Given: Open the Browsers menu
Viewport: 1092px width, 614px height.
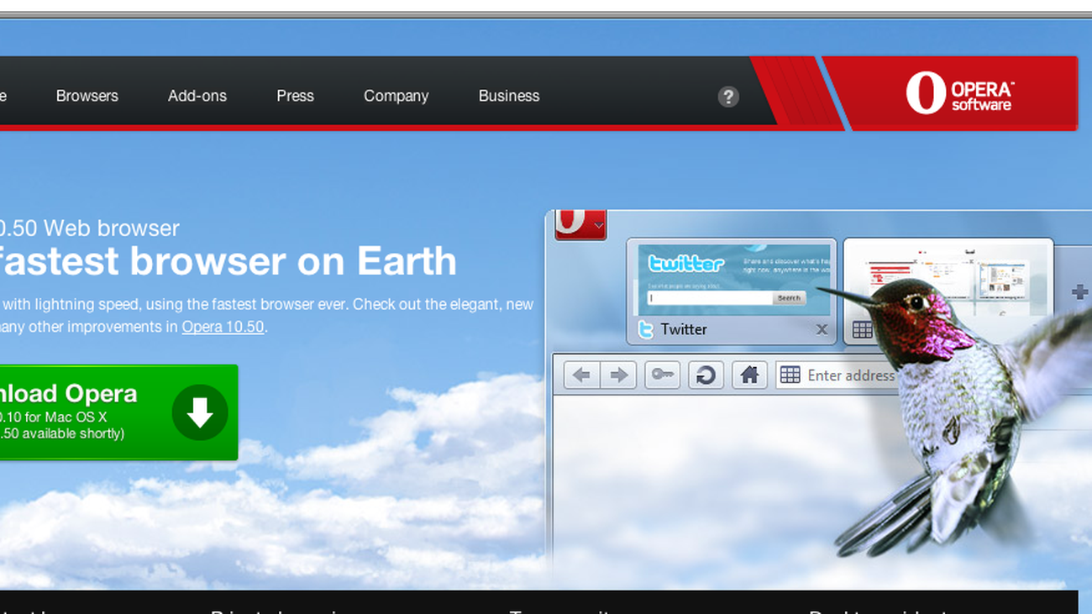Looking at the screenshot, I should [x=87, y=96].
